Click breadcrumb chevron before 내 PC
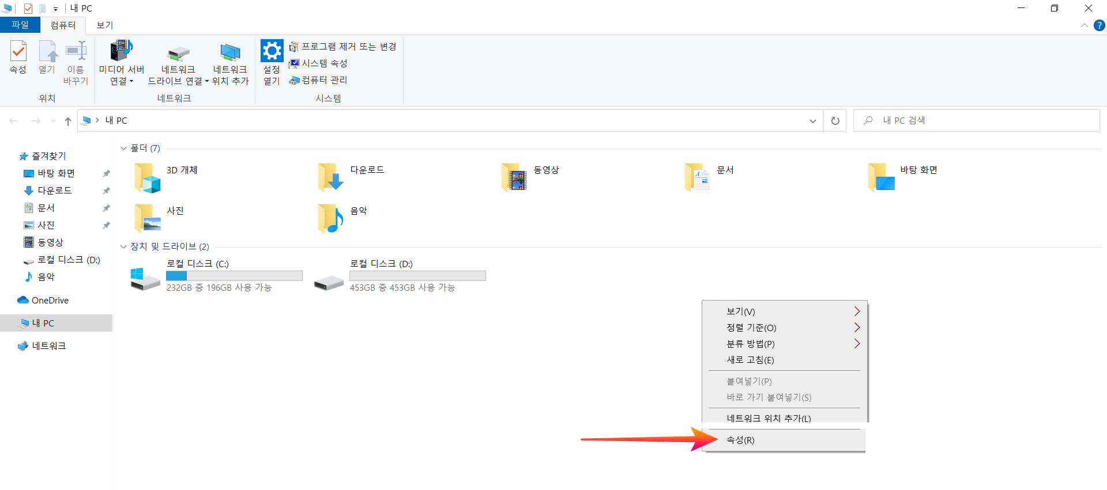The width and height of the screenshot is (1107, 490). click(x=97, y=120)
